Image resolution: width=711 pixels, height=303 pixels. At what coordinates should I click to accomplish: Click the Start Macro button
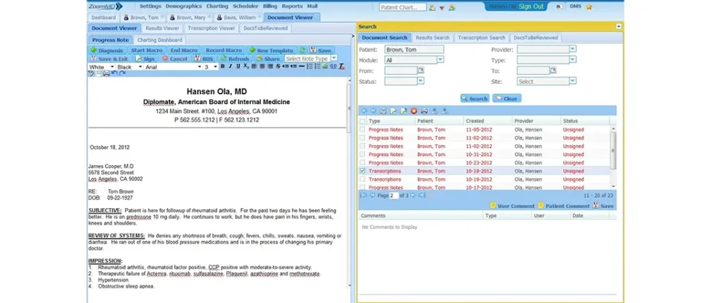[x=147, y=51]
